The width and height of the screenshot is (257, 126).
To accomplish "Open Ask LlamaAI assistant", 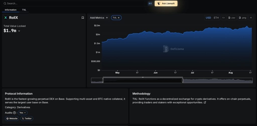I will coord(166,4).
